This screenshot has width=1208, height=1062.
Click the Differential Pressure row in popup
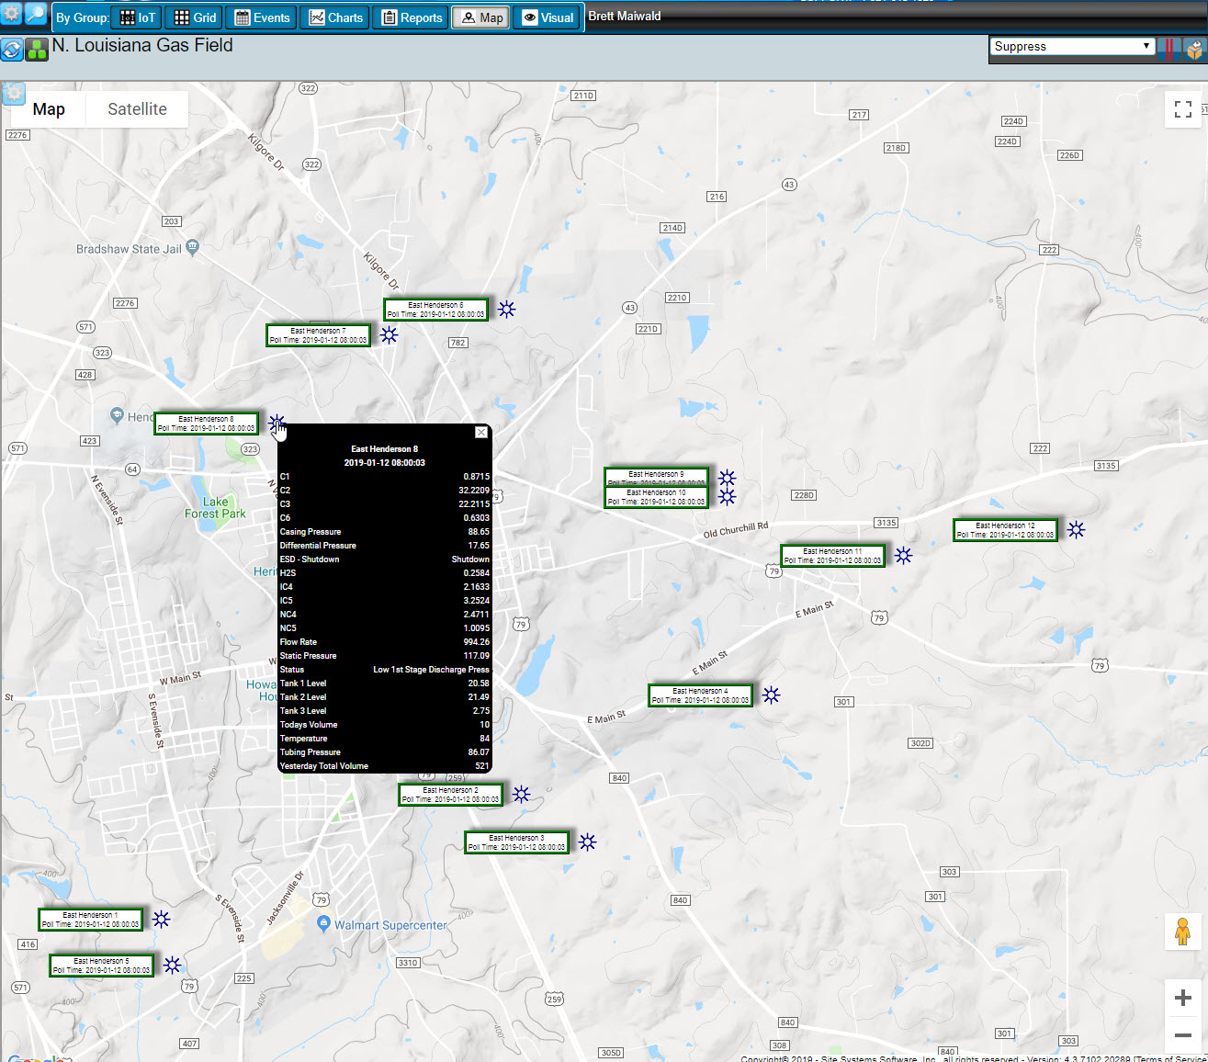tap(385, 546)
